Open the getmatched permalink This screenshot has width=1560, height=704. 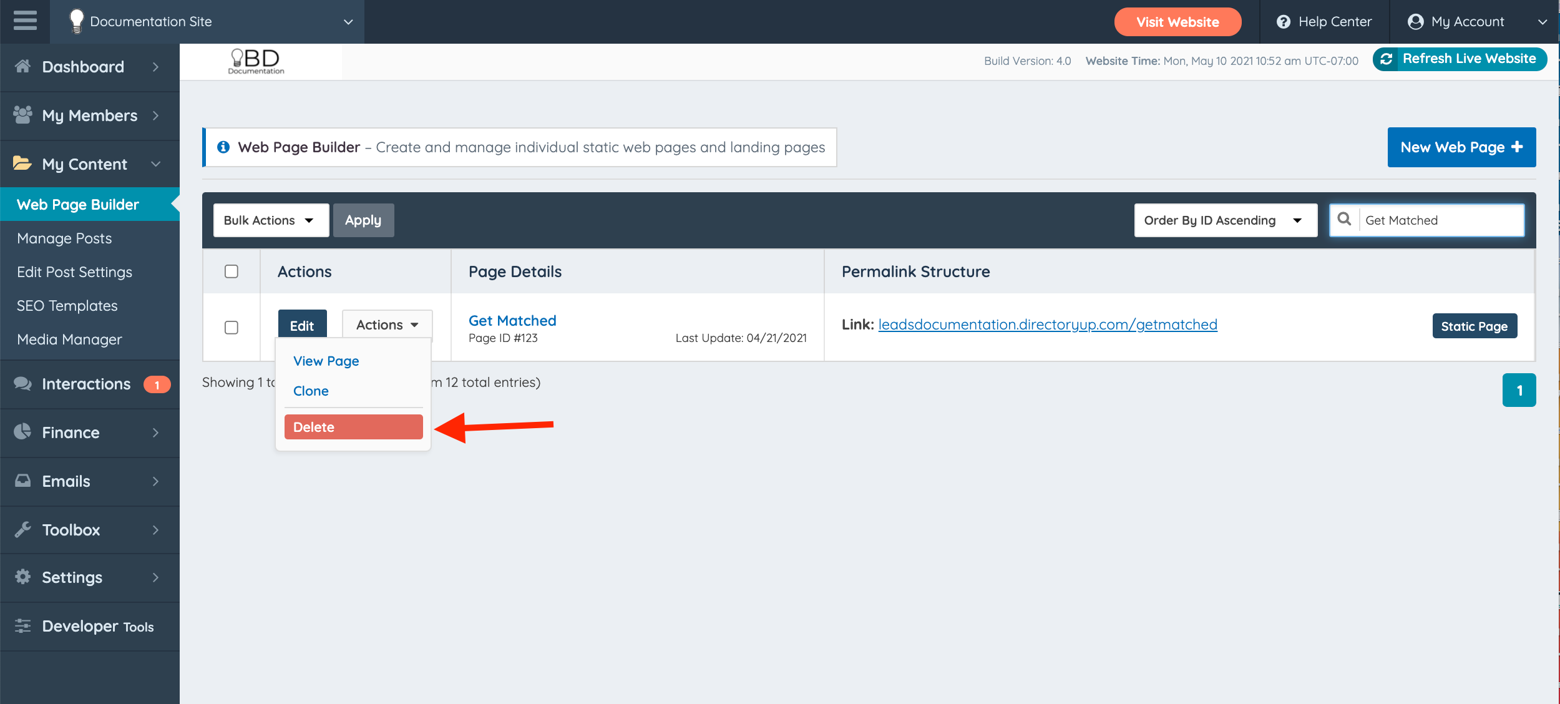(x=1047, y=325)
